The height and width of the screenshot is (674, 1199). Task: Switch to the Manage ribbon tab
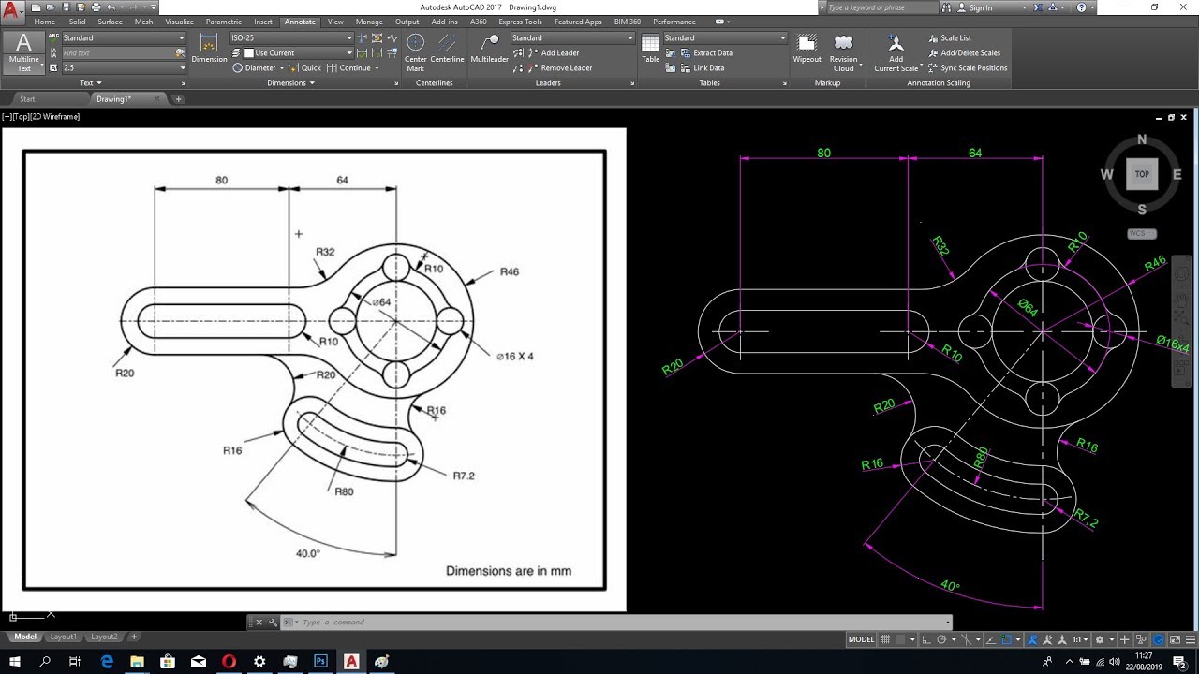(x=369, y=22)
